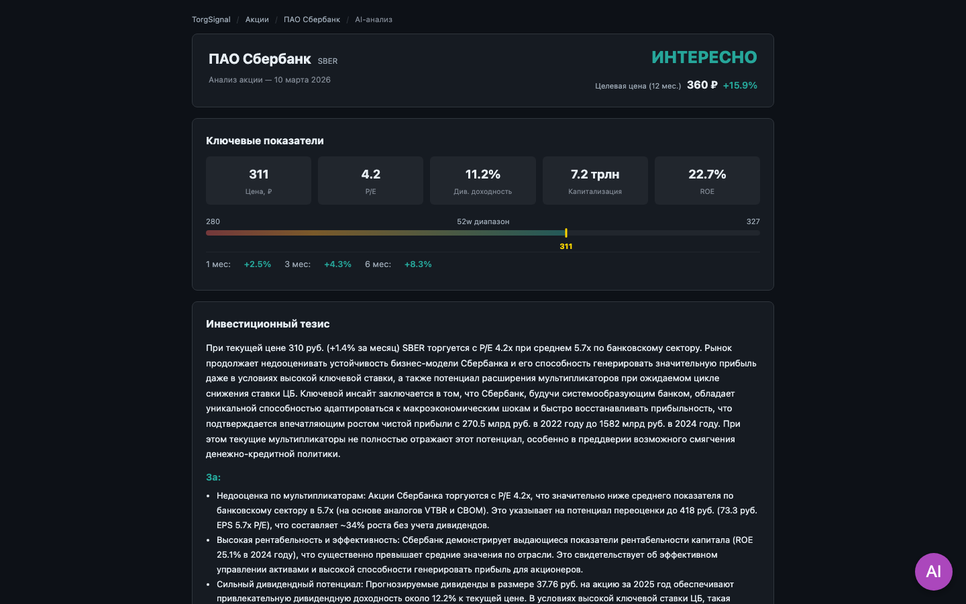Open the purple AI assistant button
Image resolution: width=966 pixels, height=604 pixels.
point(933,572)
